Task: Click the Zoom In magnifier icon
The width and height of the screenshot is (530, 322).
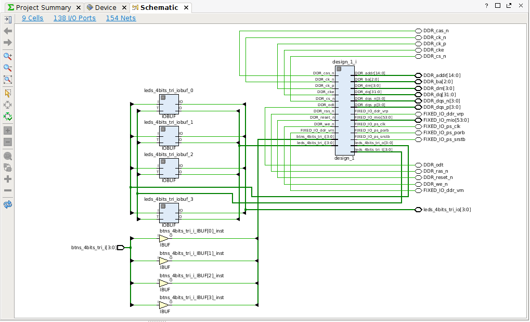Action: pyautogui.click(x=8, y=56)
